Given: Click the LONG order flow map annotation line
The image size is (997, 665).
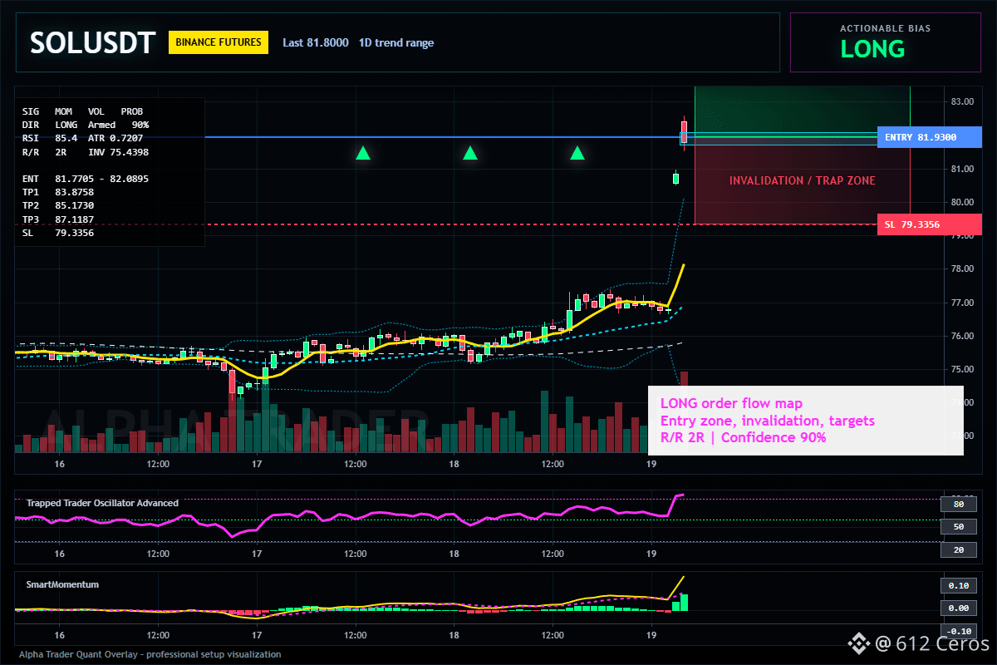Looking at the screenshot, I should [x=731, y=404].
